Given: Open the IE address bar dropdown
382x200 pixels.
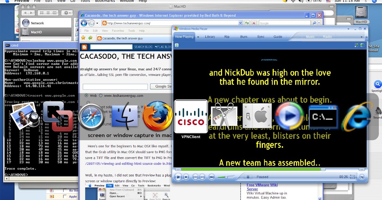Looking at the screenshot, I should coord(241,23).
